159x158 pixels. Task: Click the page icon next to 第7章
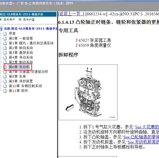(x=5, y=72)
